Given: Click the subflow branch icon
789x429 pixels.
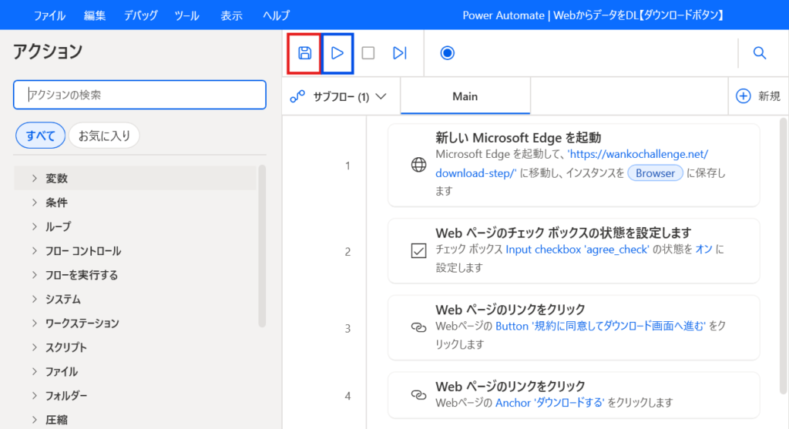Looking at the screenshot, I should tap(297, 96).
